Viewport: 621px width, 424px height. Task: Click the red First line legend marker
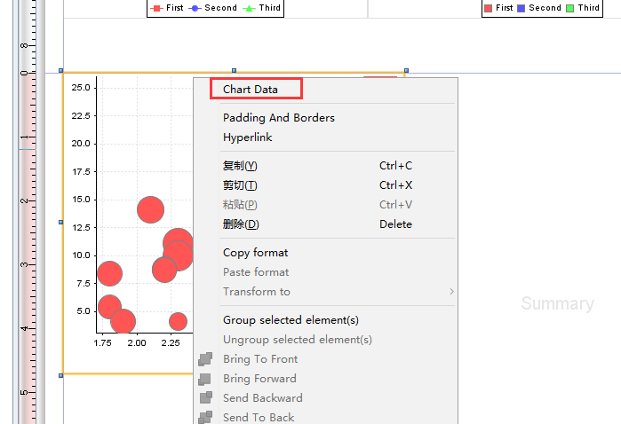(x=157, y=8)
